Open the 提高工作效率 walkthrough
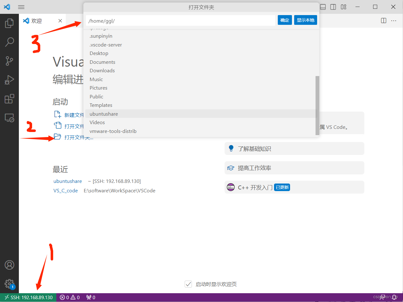Image resolution: width=403 pixels, height=302 pixels. coord(294,168)
